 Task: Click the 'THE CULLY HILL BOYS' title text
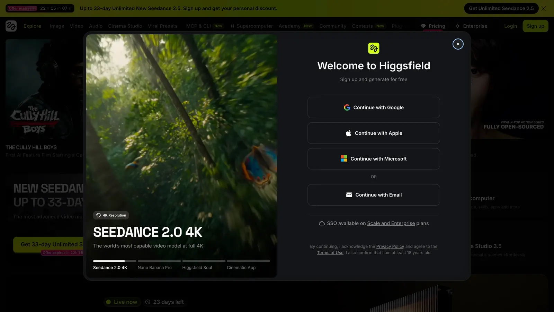click(x=31, y=147)
